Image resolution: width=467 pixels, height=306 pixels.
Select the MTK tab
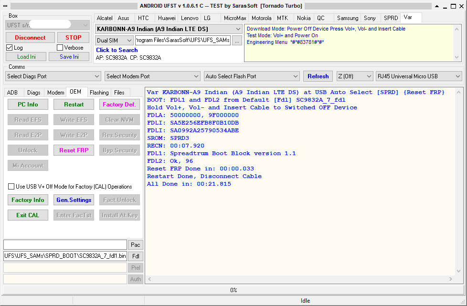(283, 18)
